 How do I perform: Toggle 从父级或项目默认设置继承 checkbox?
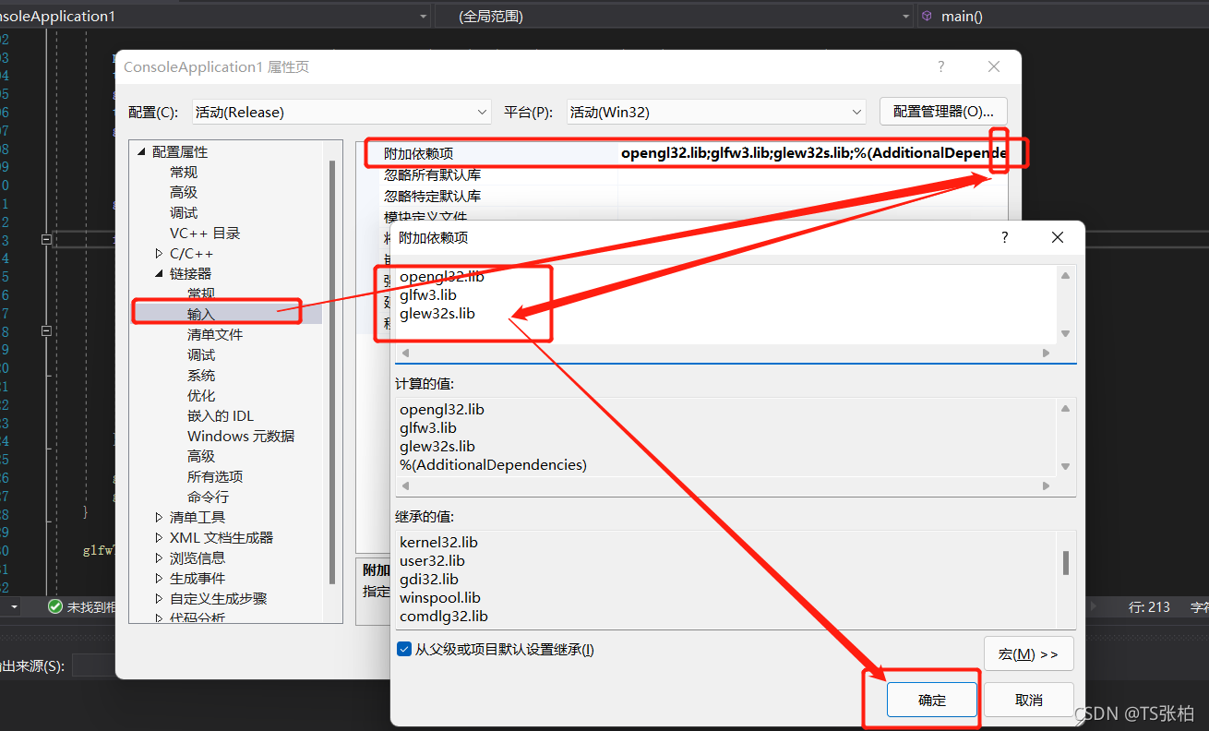point(403,649)
